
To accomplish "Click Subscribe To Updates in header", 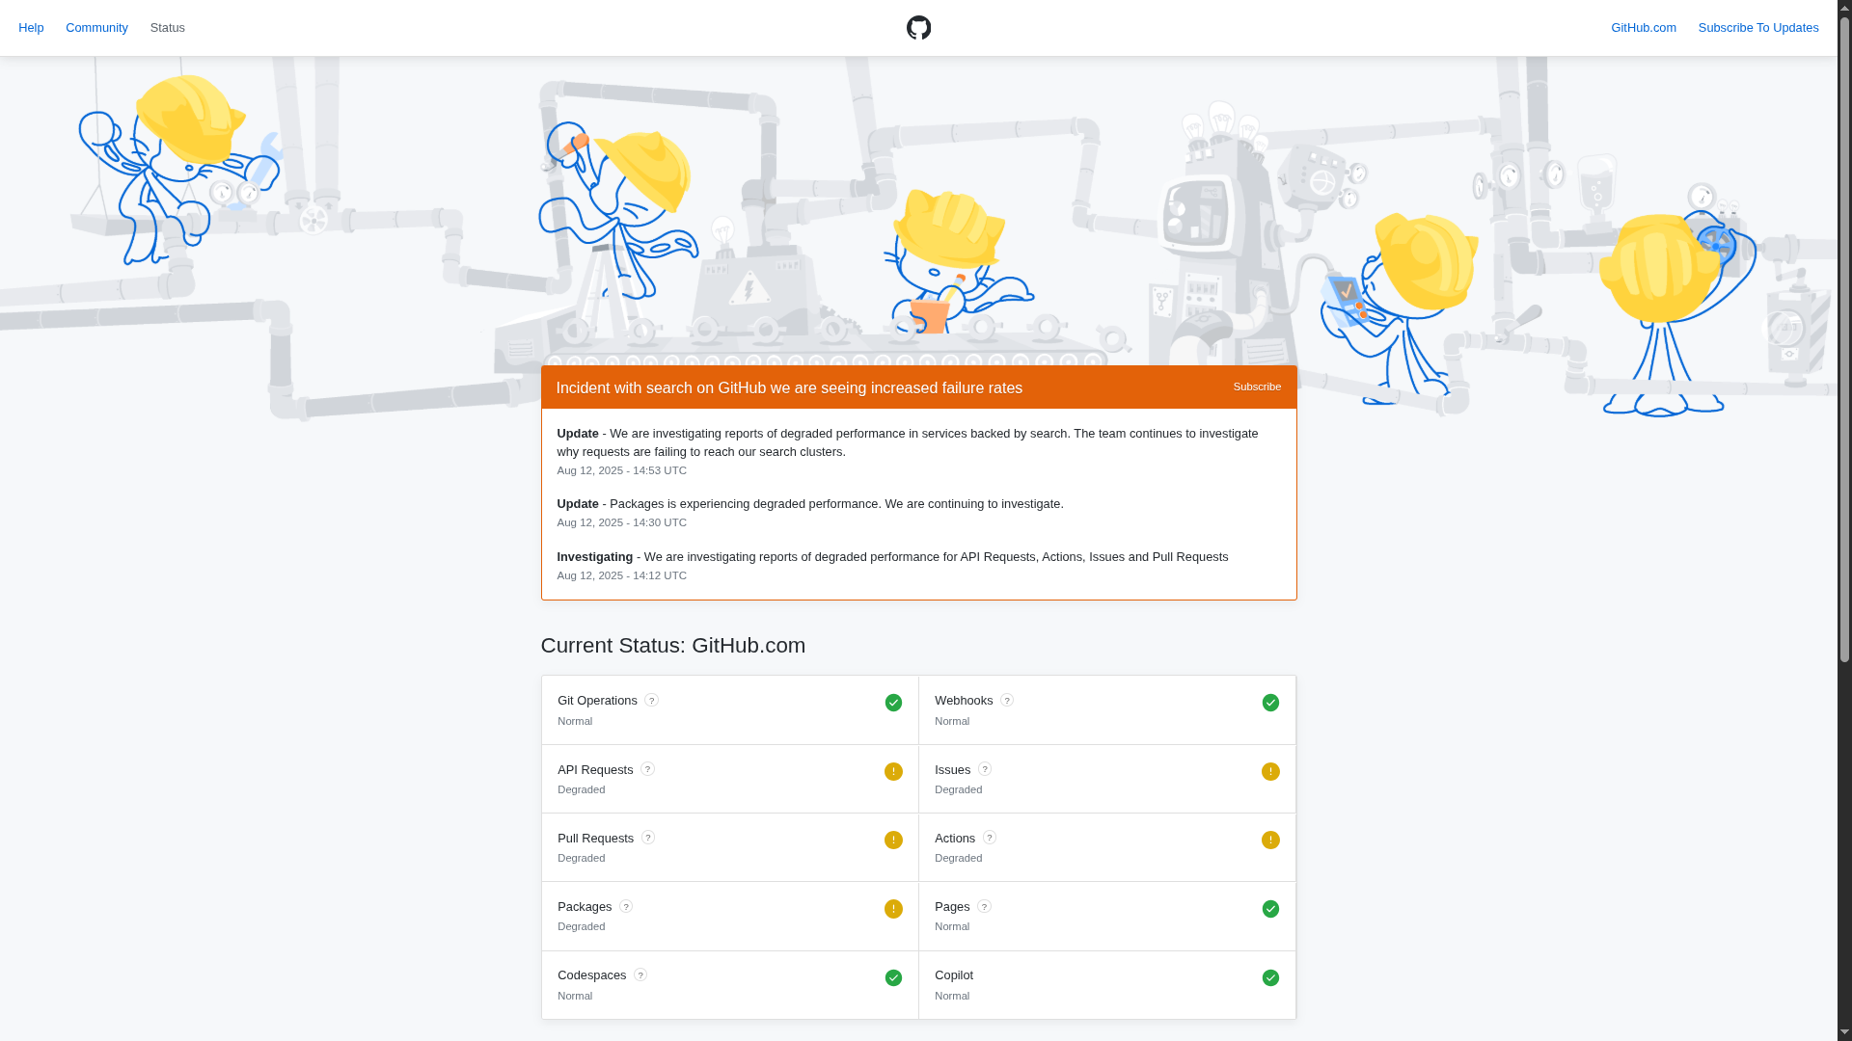I will point(1758,28).
